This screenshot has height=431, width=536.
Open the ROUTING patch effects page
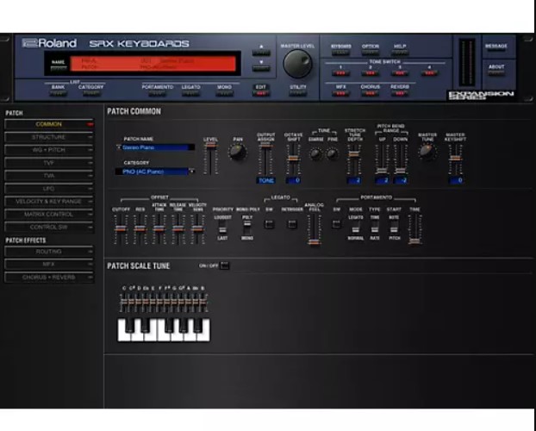pos(49,252)
